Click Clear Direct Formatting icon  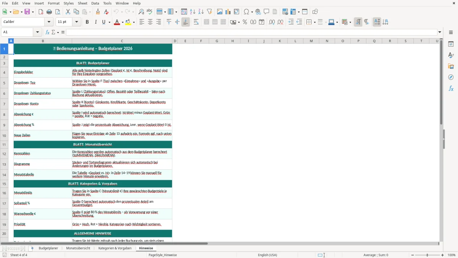pos(106,12)
